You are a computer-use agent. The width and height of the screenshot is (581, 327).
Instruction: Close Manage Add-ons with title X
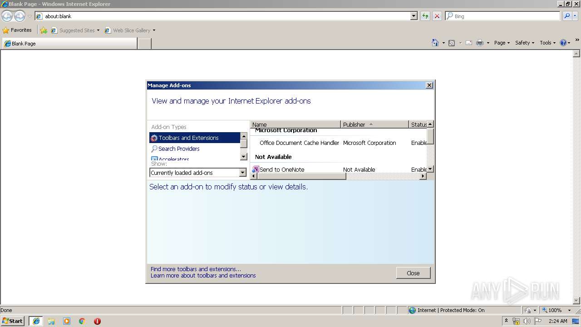429,85
